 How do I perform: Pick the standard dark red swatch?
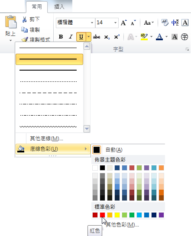pyautogui.click(x=95, y=215)
